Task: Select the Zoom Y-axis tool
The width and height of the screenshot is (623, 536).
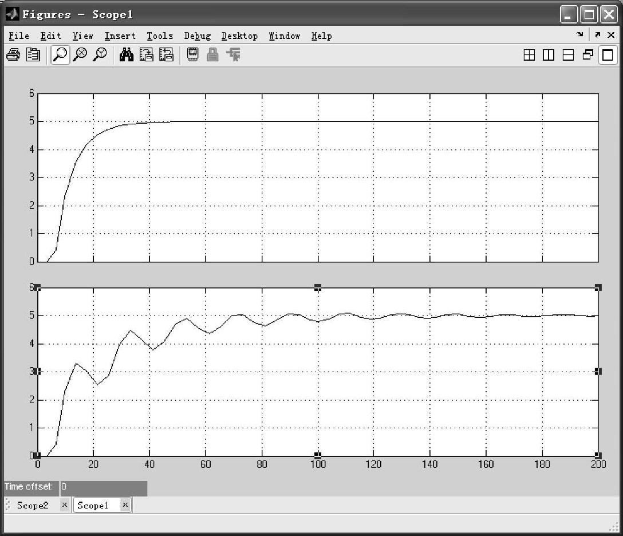Action: click(x=100, y=55)
